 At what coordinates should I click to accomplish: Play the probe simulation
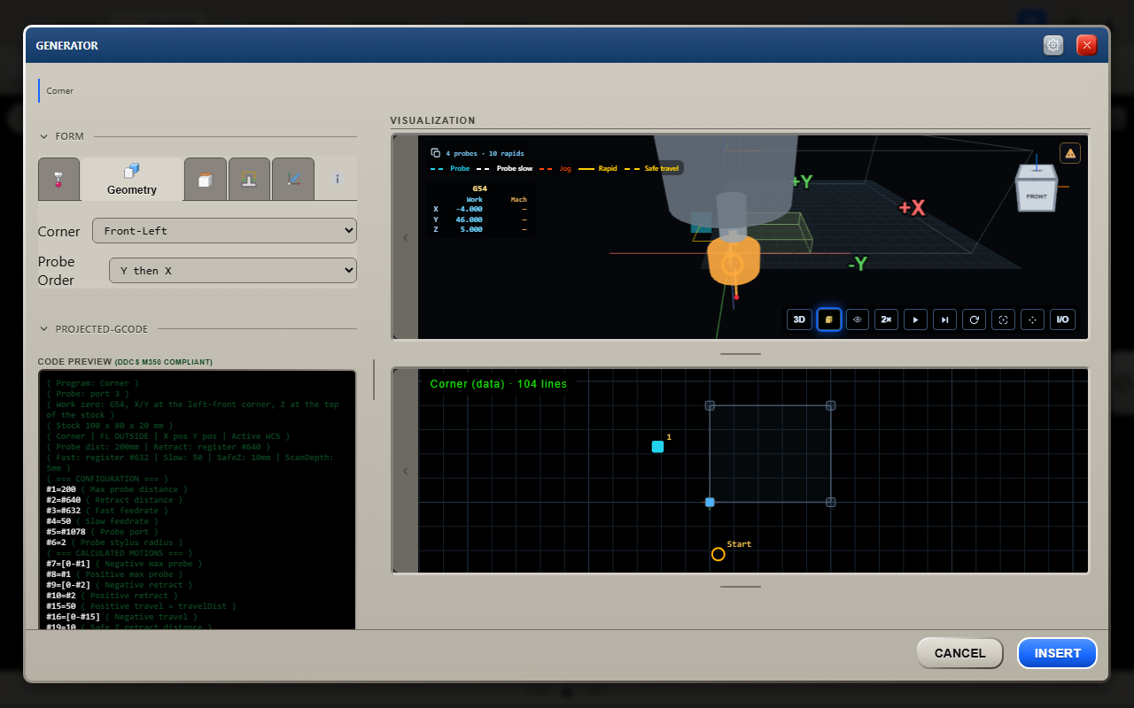tap(916, 319)
